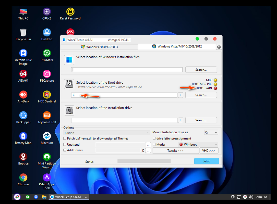Viewport: 277px width, 204px height.
Task: Open the start menu on the taskbar
Action: (x=17, y=197)
